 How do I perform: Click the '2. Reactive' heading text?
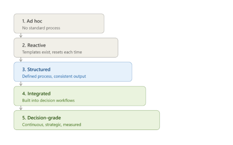34,45
